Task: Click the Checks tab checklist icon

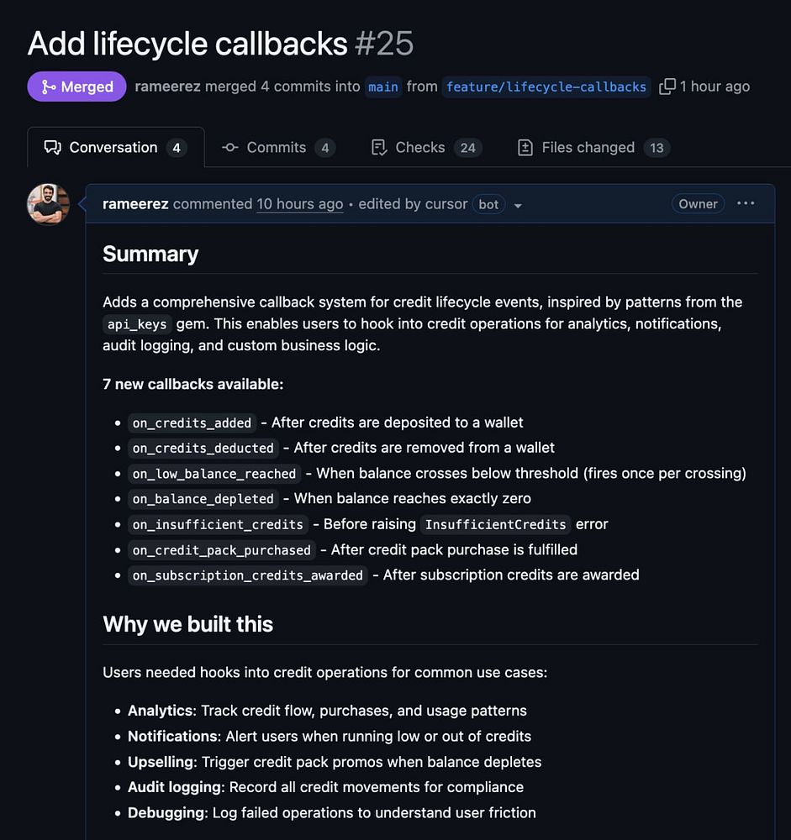Action: [379, 148]
